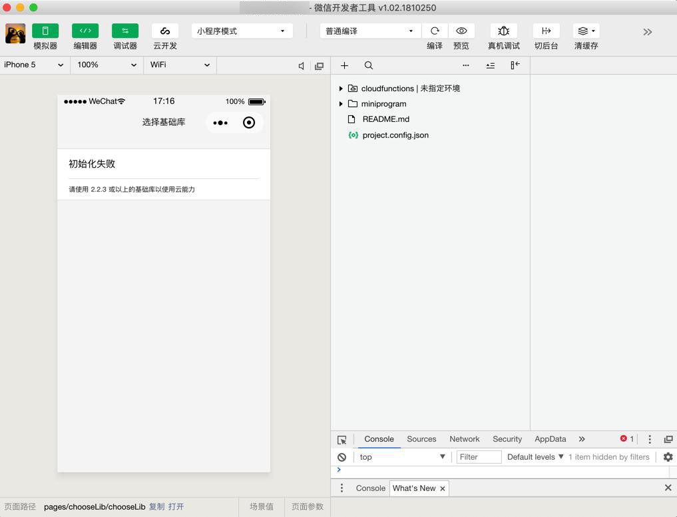677x517 pixels.
Task: Toggle the editor (编辑器) panel
Action: coord(85,31)
